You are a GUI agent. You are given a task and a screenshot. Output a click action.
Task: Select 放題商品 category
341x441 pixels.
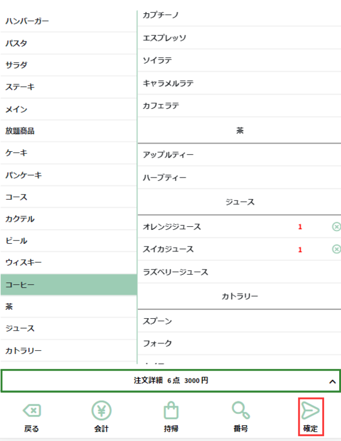[69, 131]
